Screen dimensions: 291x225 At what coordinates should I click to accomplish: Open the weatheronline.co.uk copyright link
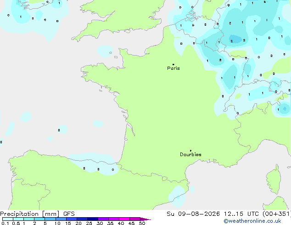[252, 221]
